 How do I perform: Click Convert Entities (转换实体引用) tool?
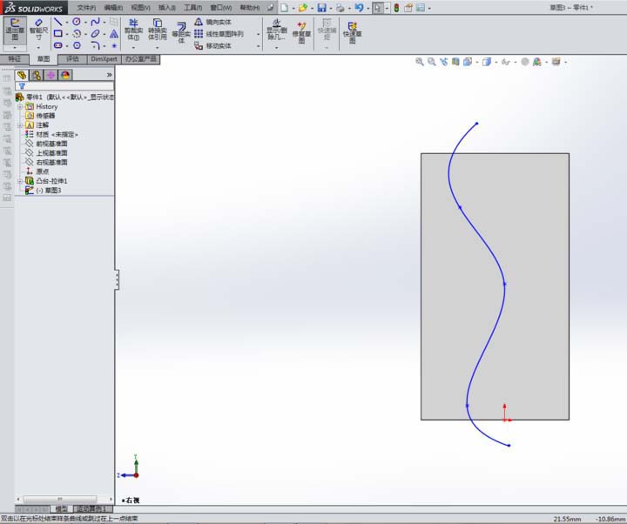(x=157, y=30)
